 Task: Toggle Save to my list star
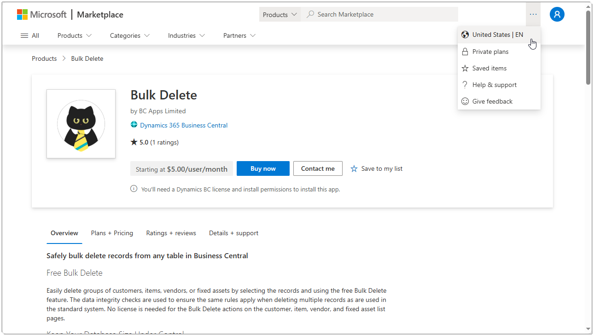354,168
